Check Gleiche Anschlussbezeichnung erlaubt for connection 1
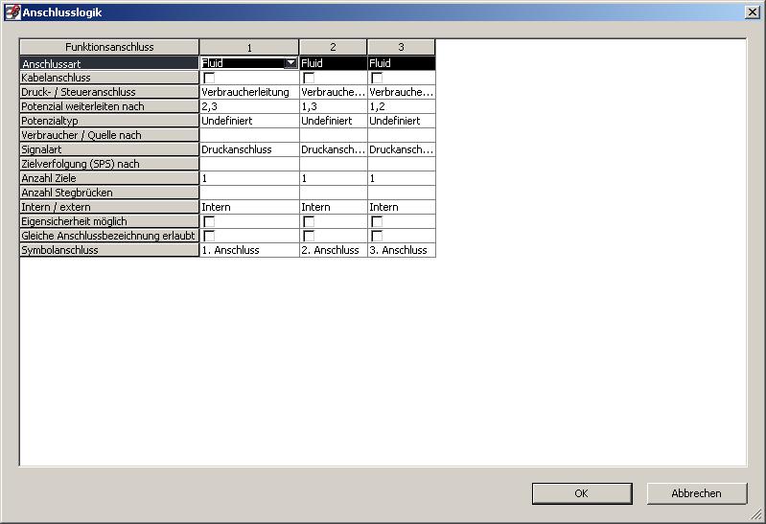766x524 pixels. 209,236
